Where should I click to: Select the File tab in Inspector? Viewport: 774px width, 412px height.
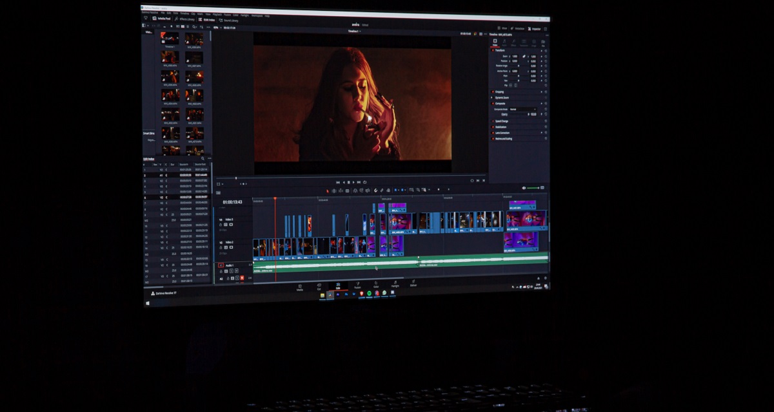pyautogui.click(x=543, y=42)
